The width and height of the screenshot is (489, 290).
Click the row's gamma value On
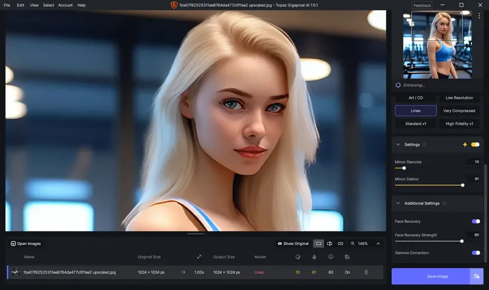347,272
